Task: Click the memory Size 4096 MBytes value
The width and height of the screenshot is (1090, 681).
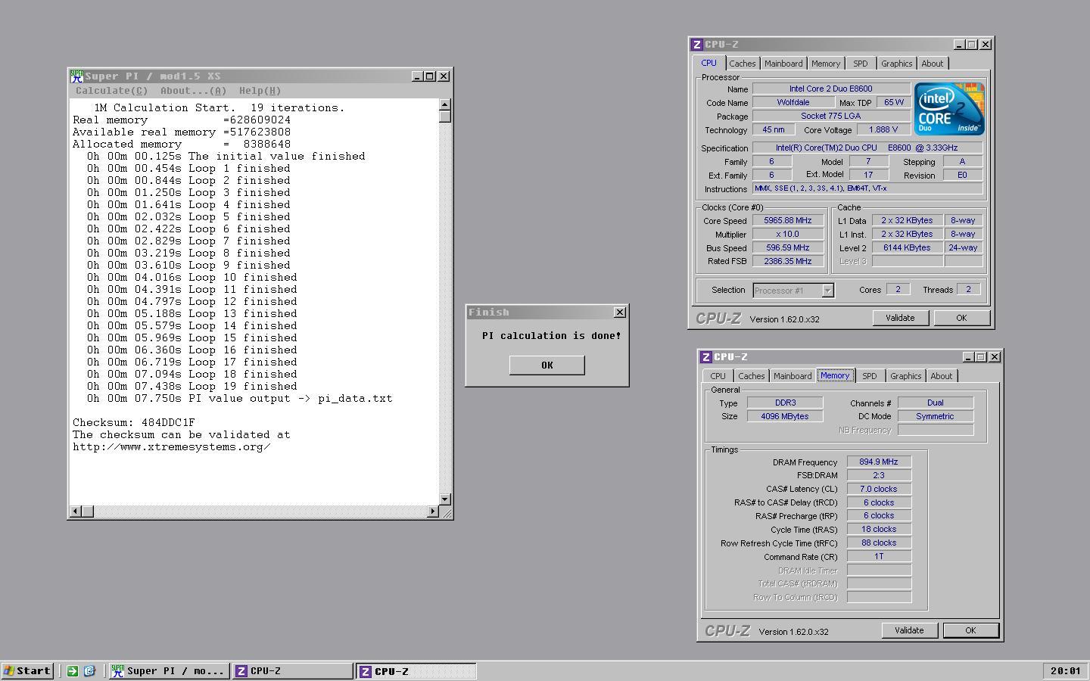Action: [x=785, y=416]
